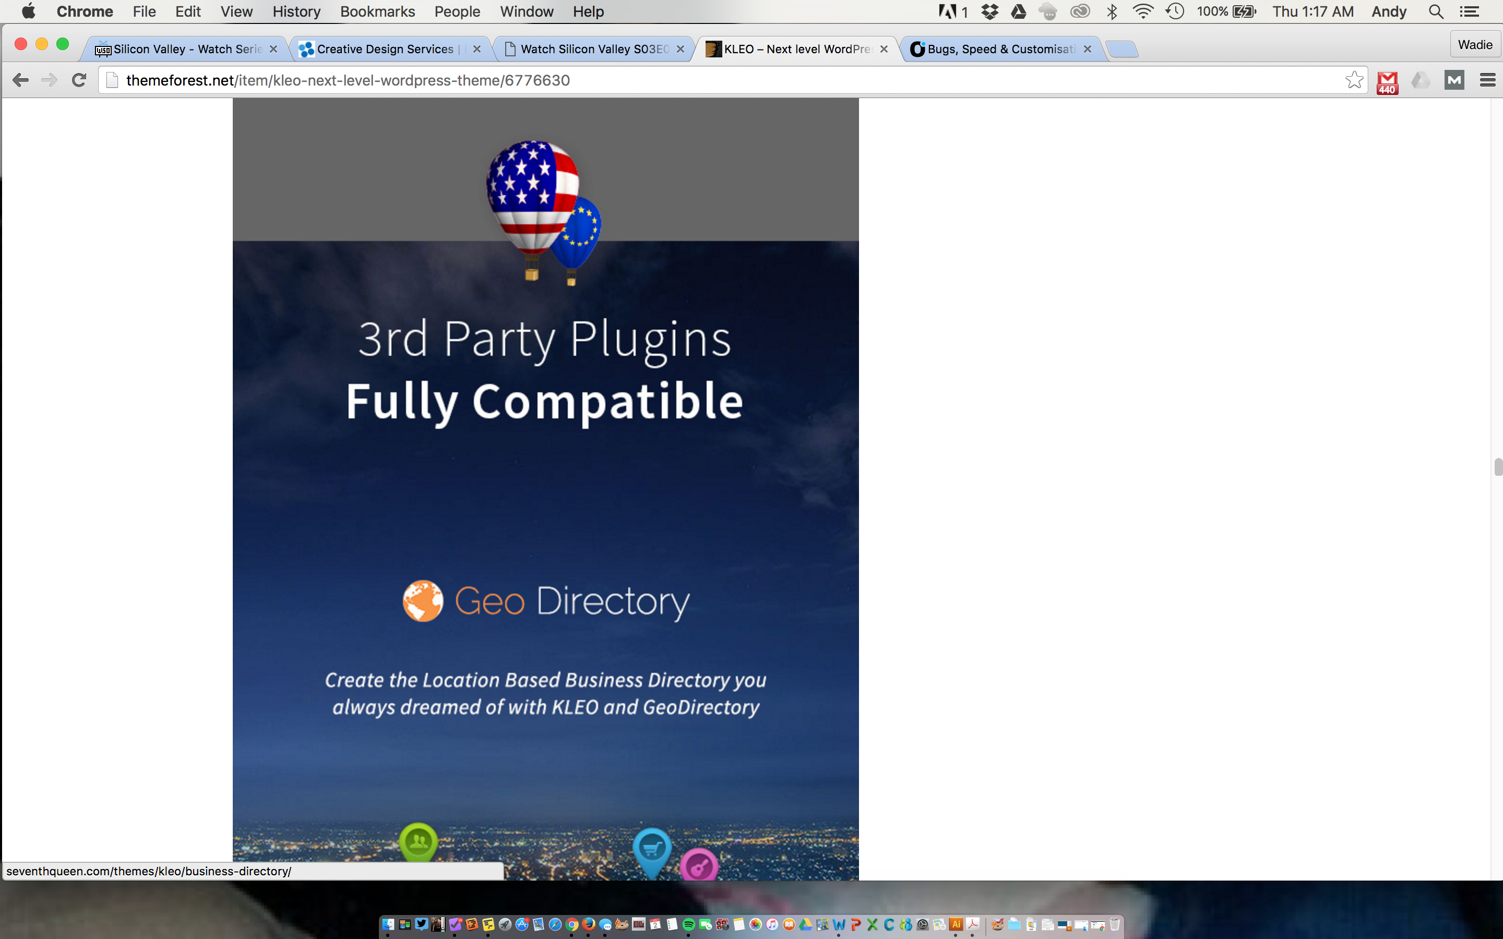Open a new tab
This screenshot has height=939, width=1503.
pyautogui.click(x=1122, y=49)
